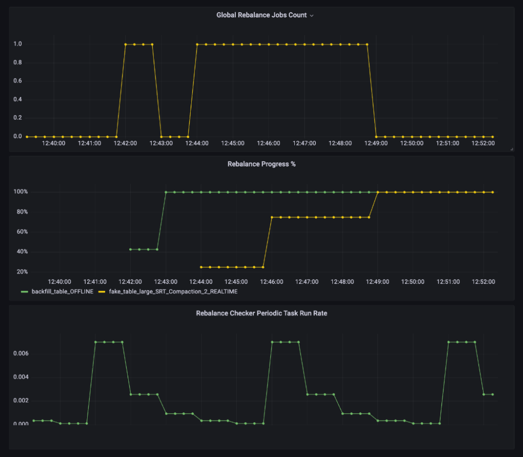Click the resize handle of the Jobs Count panel
523x457 pixels.
(x=511, y=149)
